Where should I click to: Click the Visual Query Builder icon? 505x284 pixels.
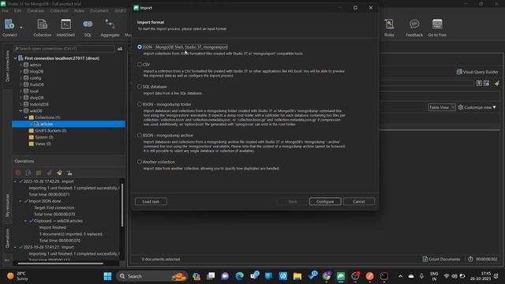459,72
